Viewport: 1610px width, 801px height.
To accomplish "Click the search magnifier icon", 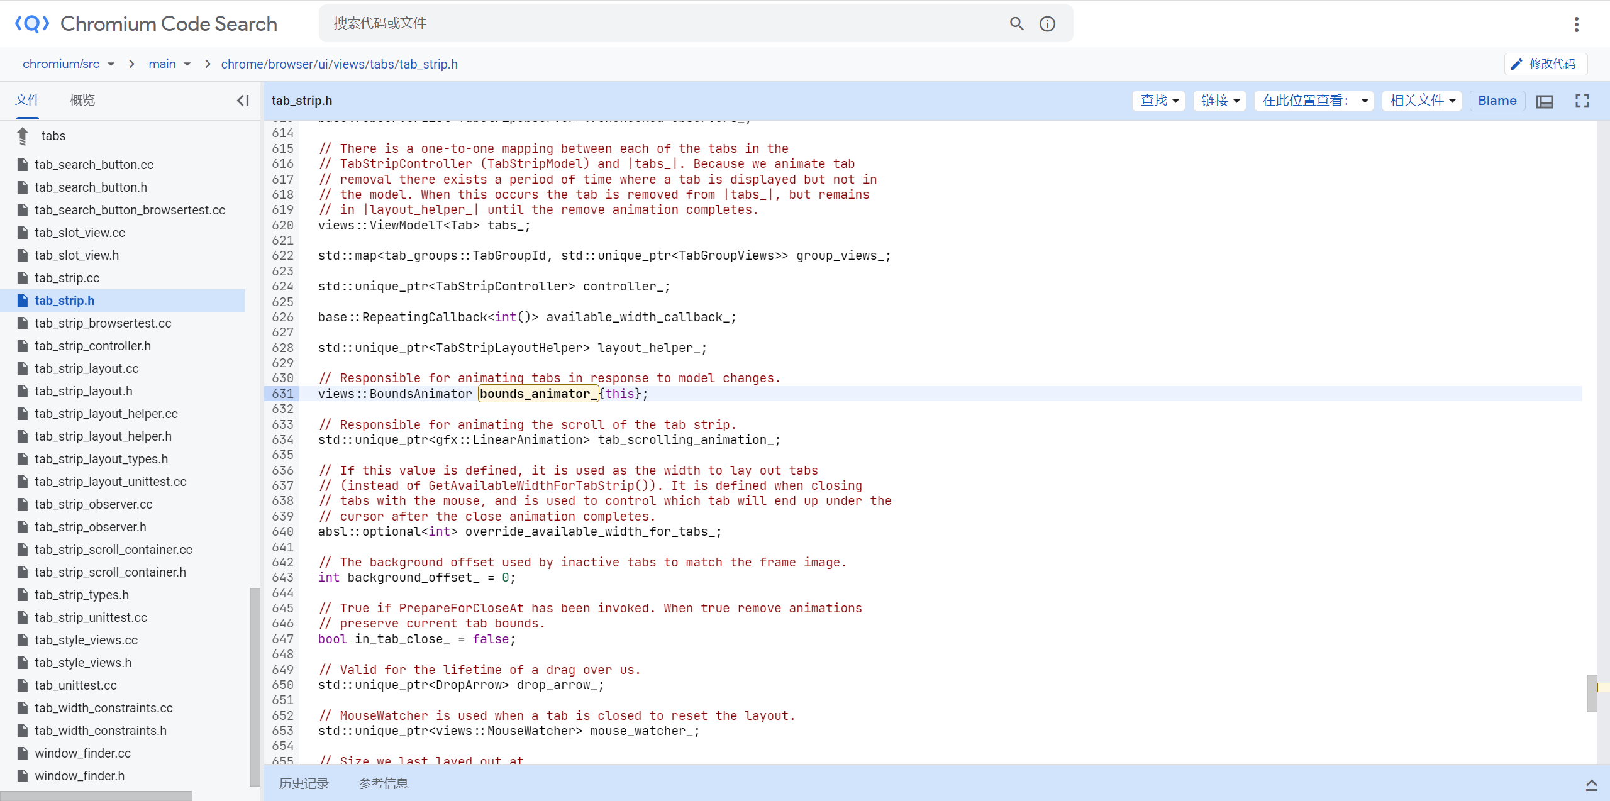I will [1016, 24].
